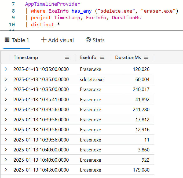Place cursor on AppTimelineProvider query line
This screenshot has height=178, width=183.
pos(53,4)
